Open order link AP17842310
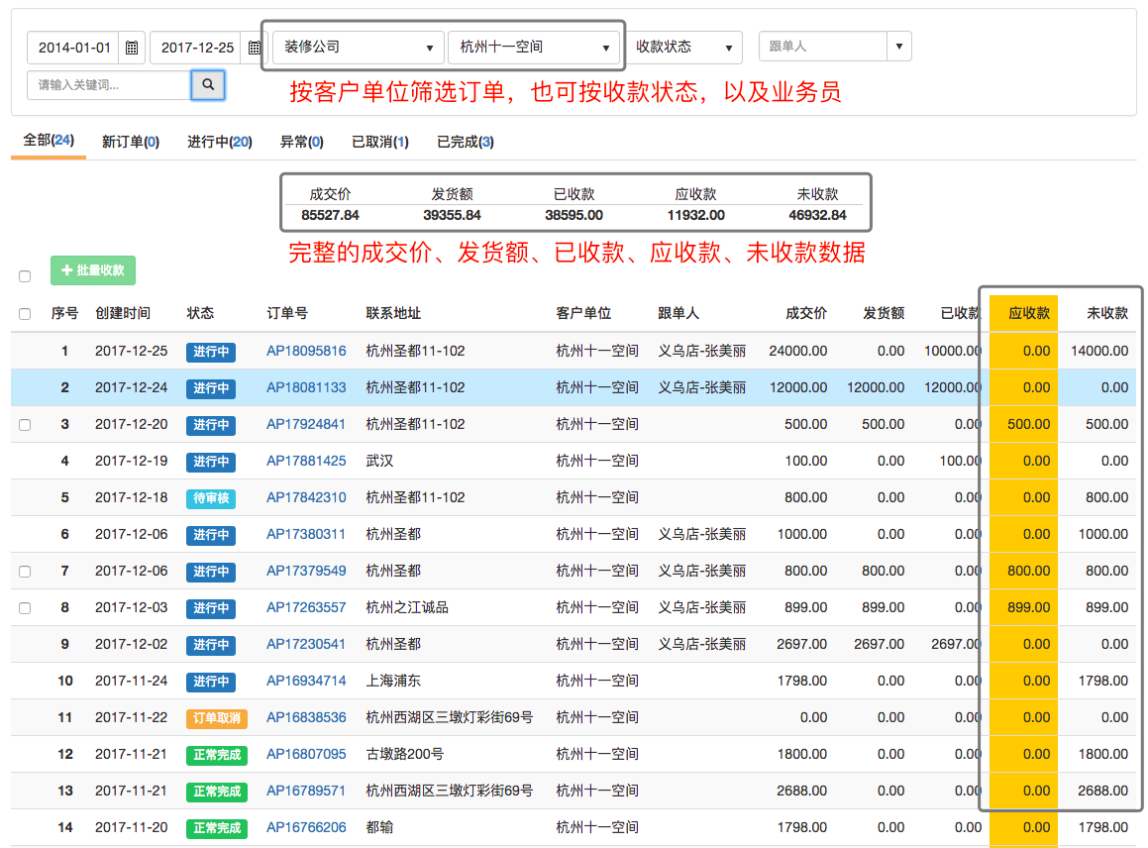 click(306, 497)
